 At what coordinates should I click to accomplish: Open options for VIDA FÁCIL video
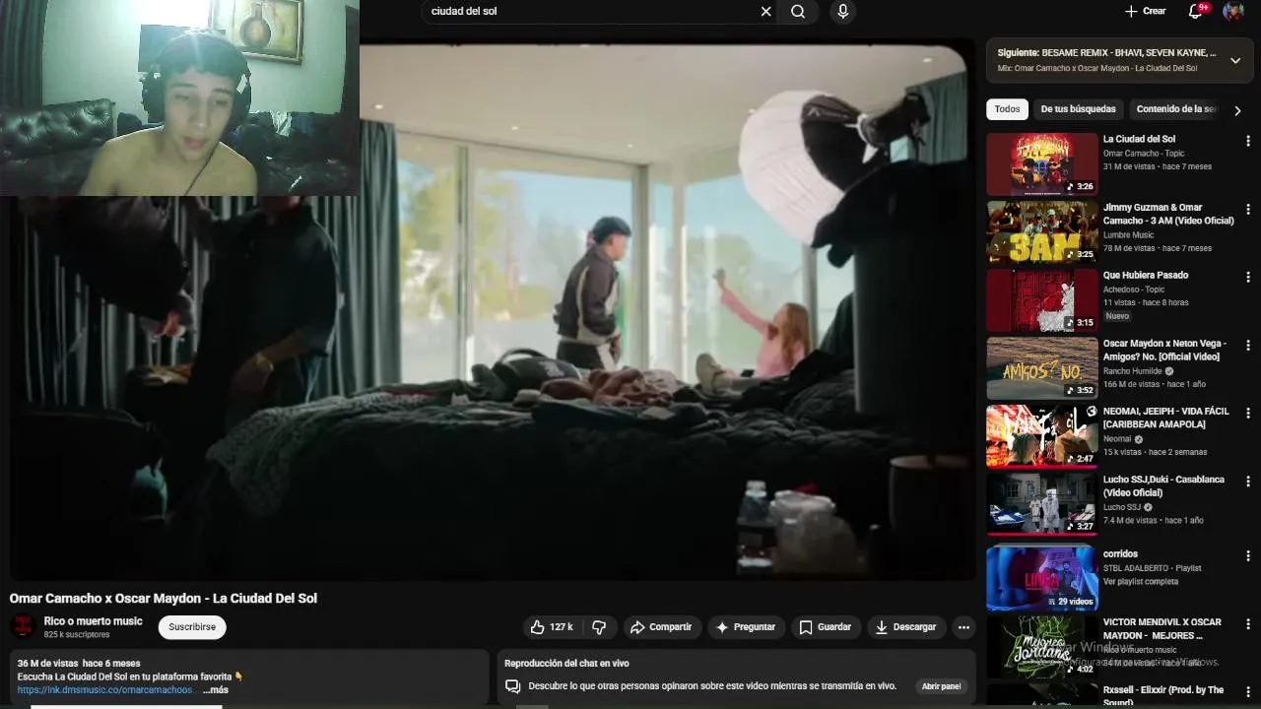(x=1248, y=413)
